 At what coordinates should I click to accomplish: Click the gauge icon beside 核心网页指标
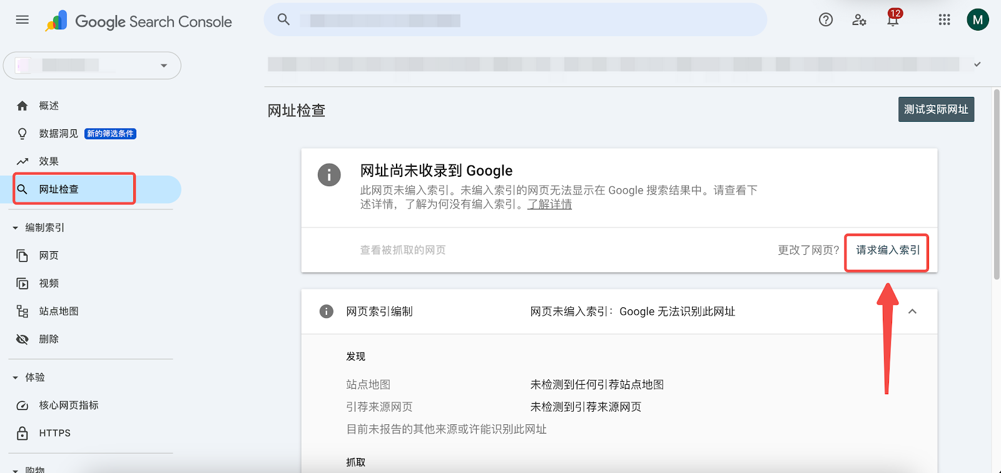23,406
